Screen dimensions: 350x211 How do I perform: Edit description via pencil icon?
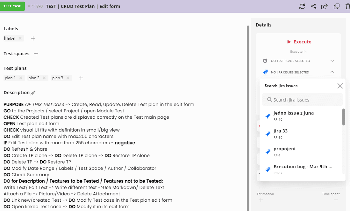click(x=33, y=93)
